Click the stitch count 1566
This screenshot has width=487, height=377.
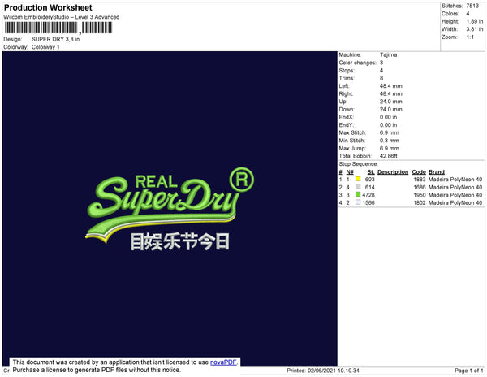point(368,202)
